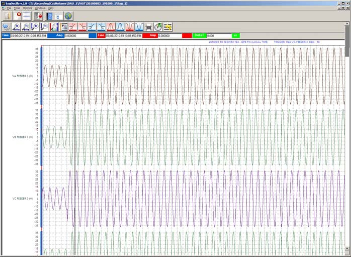Jump red cursor to waveform valley
352x257 pixels.
pyautogui.click(x=130, y=27)
